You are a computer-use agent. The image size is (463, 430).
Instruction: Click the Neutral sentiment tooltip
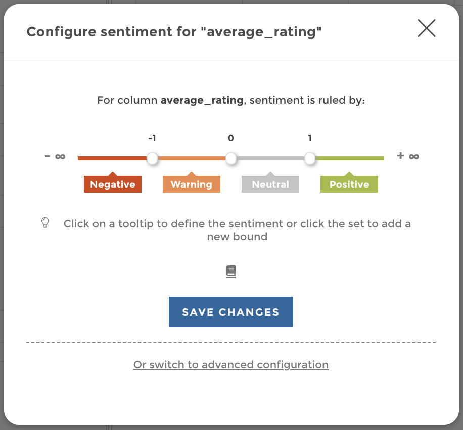270,184
